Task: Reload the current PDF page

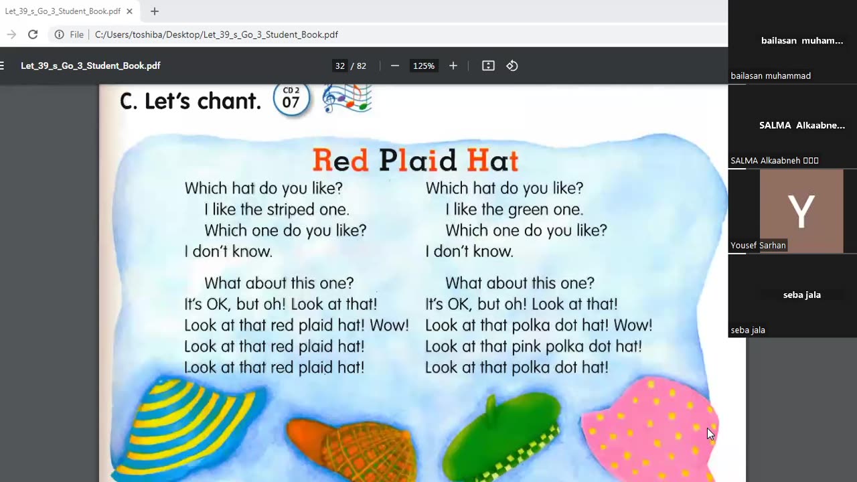Action: pyautogui.click(x=33, y=34)
